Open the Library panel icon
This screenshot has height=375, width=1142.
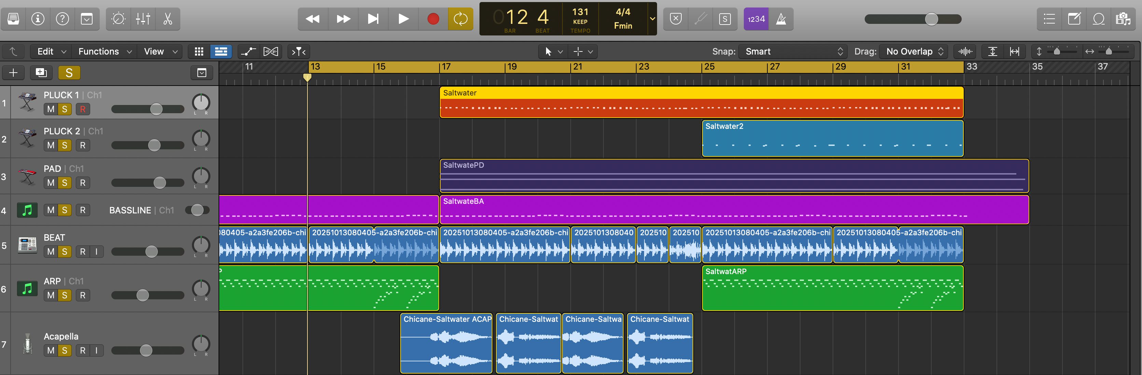[x=13, y=19]
